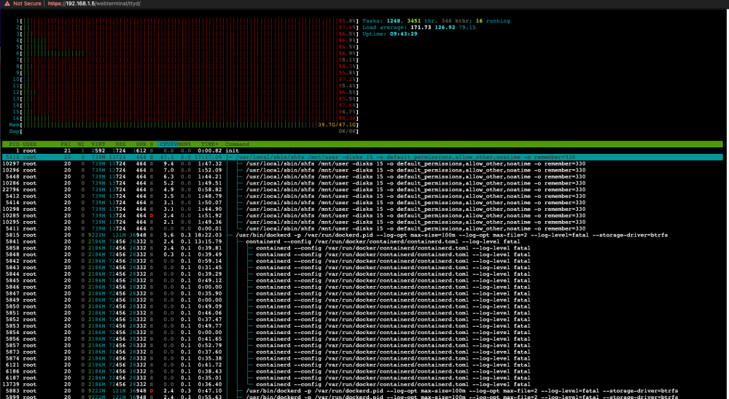Select containerd thread row PID 5846
Screen dimensions: 729x399
362,287
